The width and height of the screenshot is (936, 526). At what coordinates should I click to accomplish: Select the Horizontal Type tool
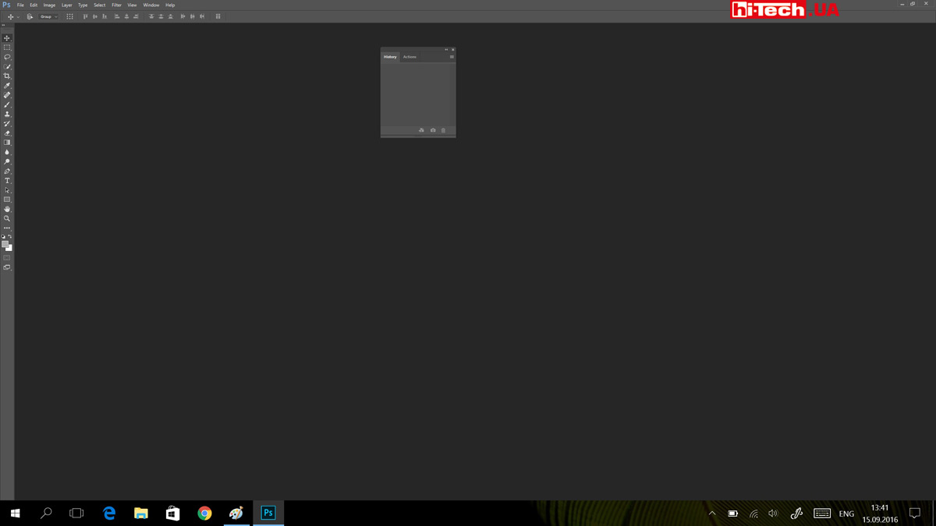7,181
